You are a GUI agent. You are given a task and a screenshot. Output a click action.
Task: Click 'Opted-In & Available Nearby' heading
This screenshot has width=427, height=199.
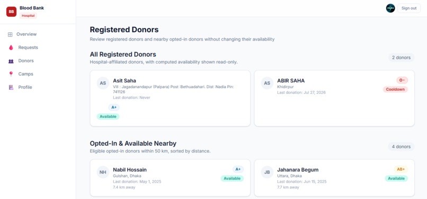point(133,144)
